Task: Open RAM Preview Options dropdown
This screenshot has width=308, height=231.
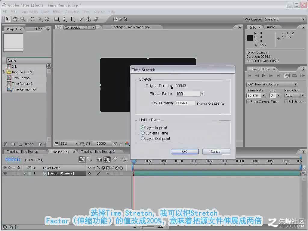Action: (272, 84)
